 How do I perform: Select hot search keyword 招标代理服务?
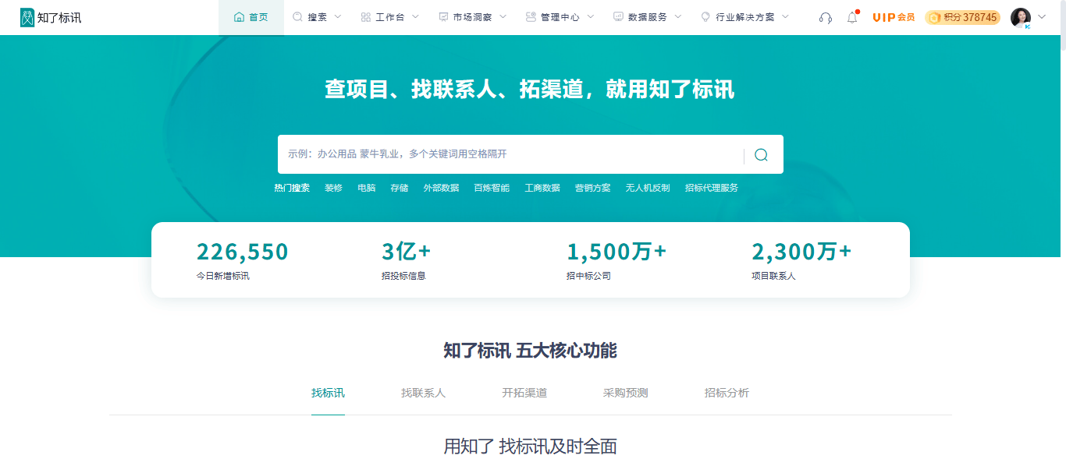712,188
